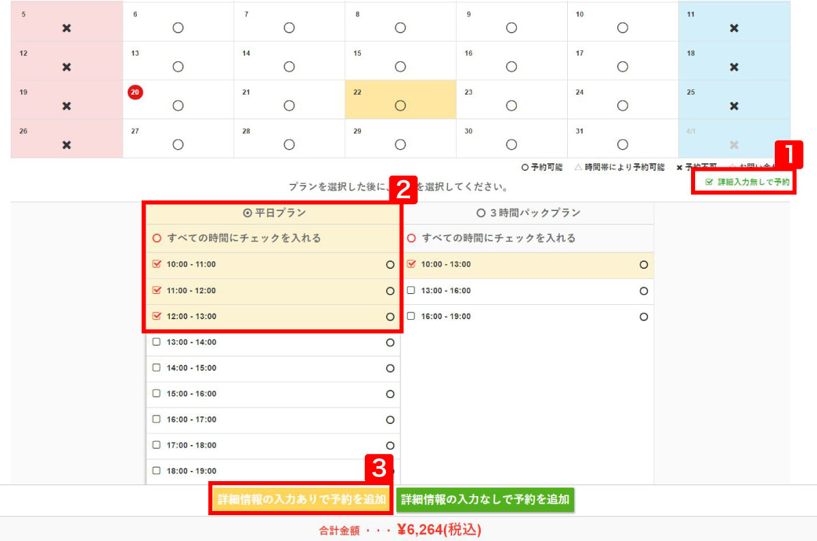
Task: Check all times under 3時間パックプラン
Action: pos(411,238)
